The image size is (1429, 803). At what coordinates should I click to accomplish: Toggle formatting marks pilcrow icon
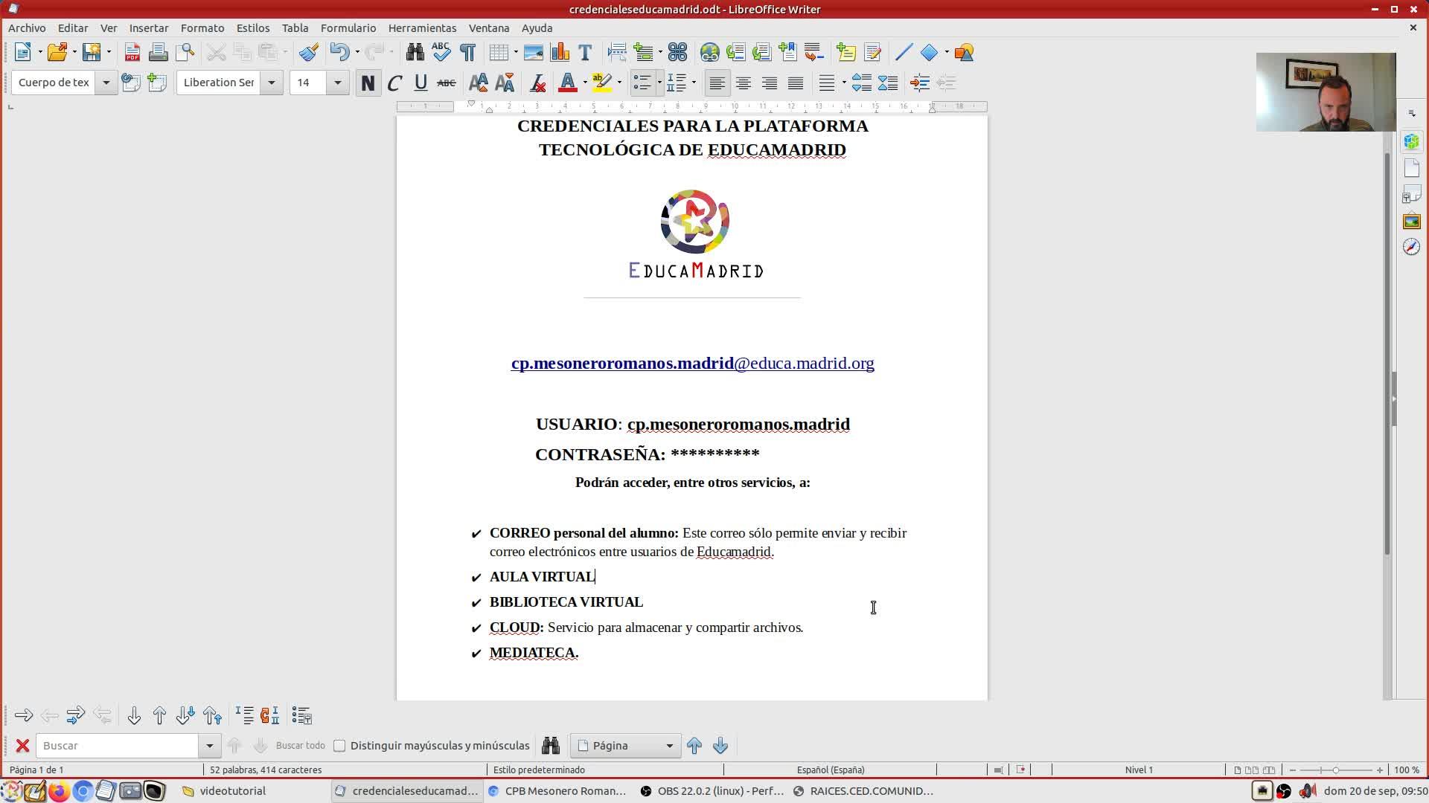(467, 53)
